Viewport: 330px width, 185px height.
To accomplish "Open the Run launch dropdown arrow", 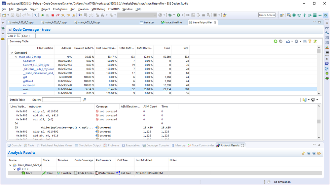I will coord(182,15).
